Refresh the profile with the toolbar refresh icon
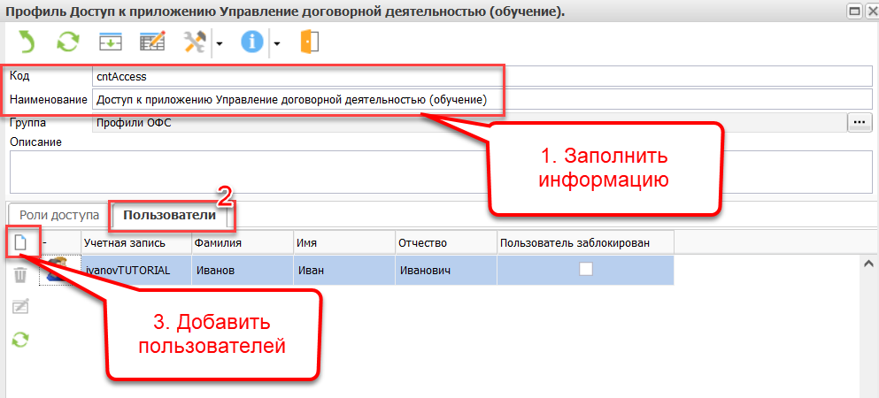This screenshot has width=879, height=398. [x=67, y=42]
